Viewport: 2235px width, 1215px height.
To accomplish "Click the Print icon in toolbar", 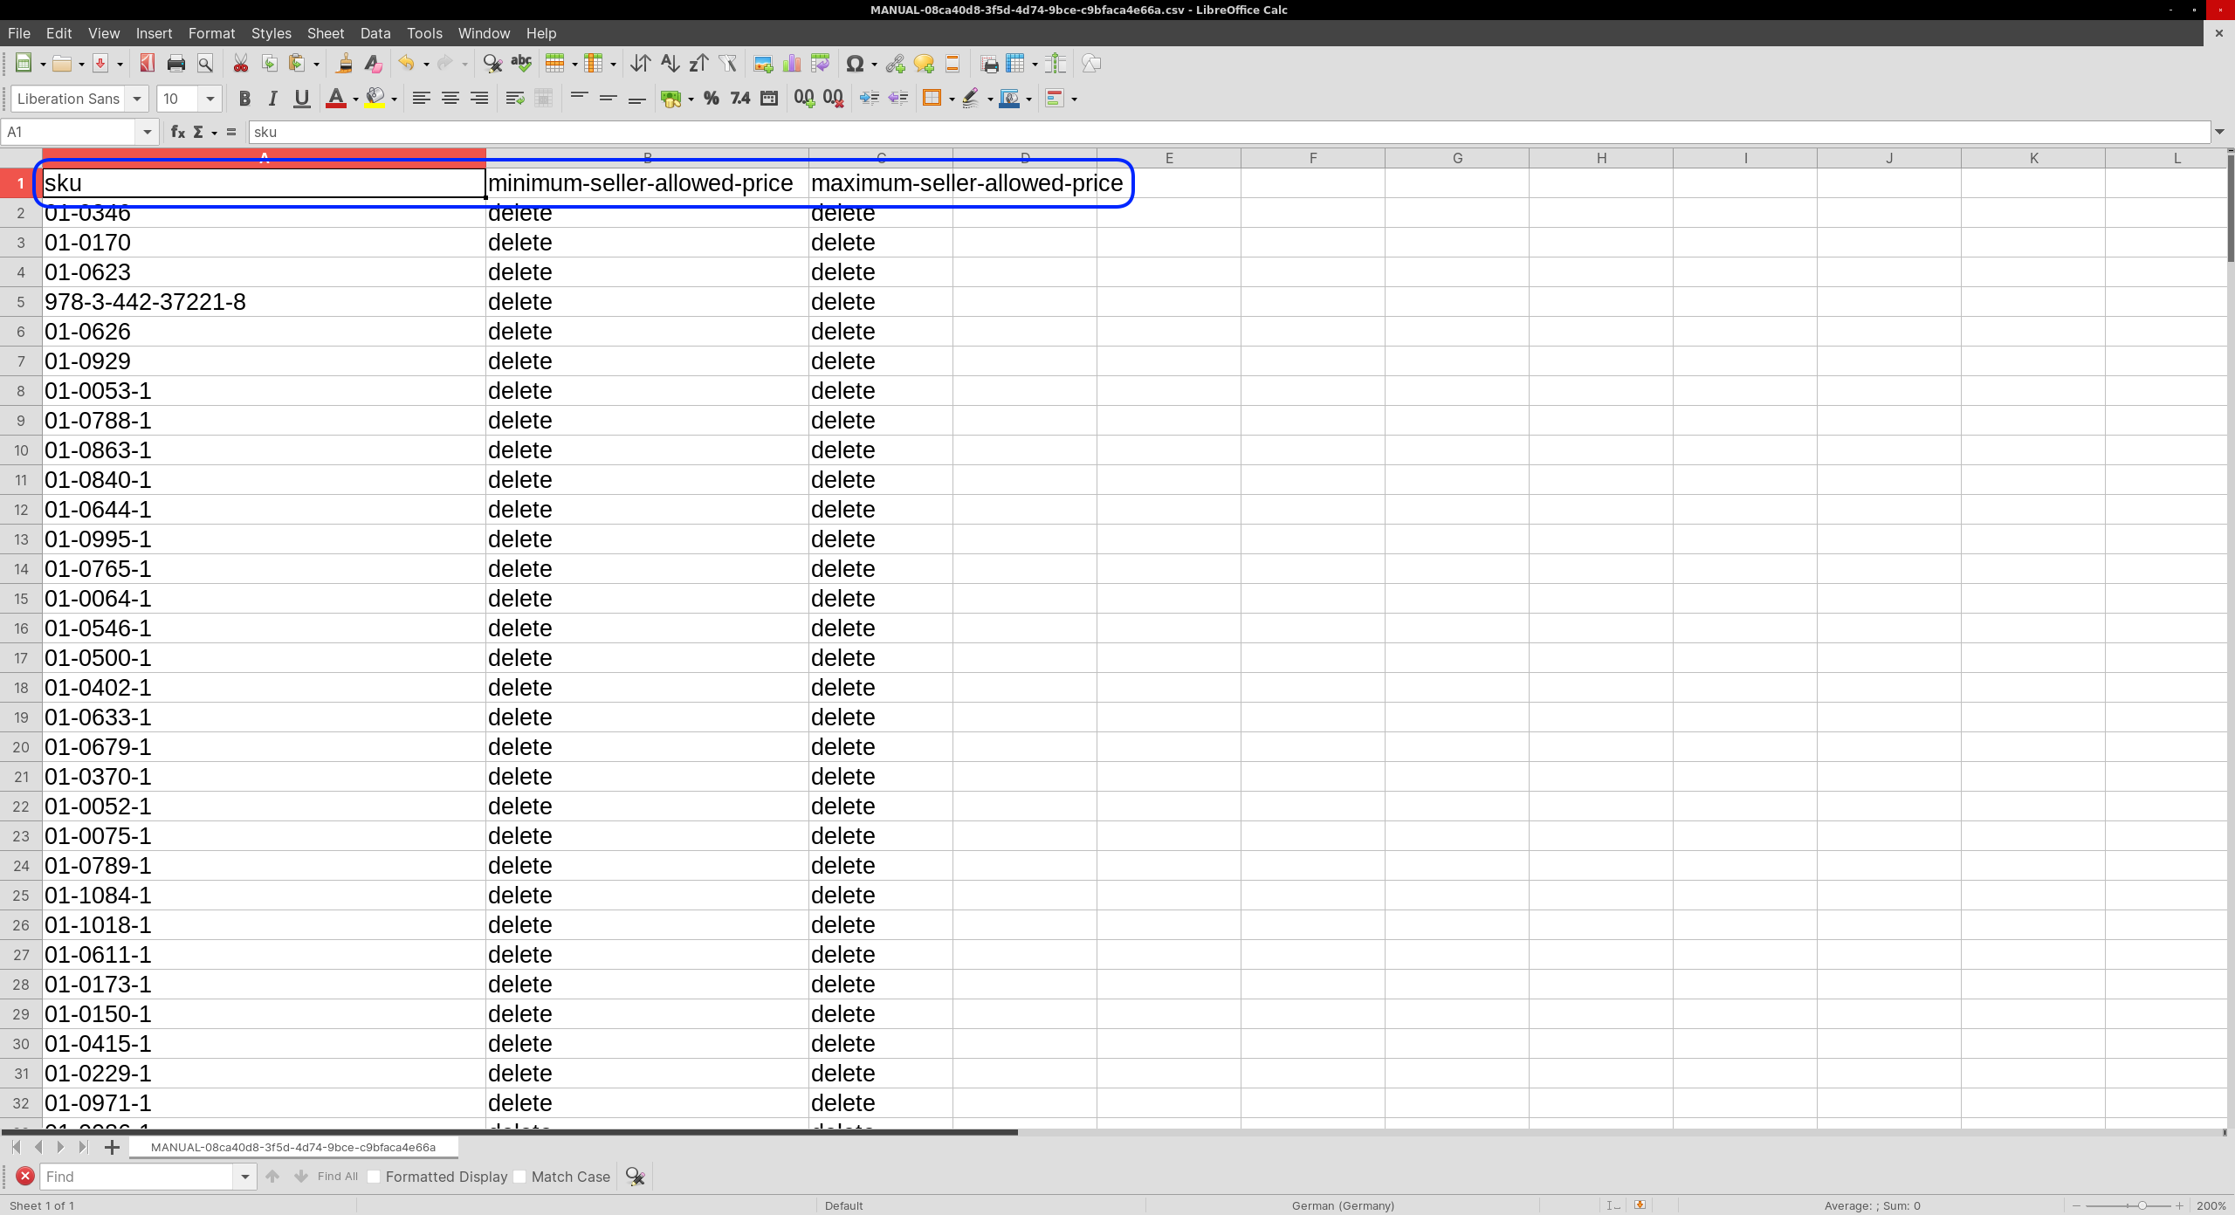I will pos(176,64).
